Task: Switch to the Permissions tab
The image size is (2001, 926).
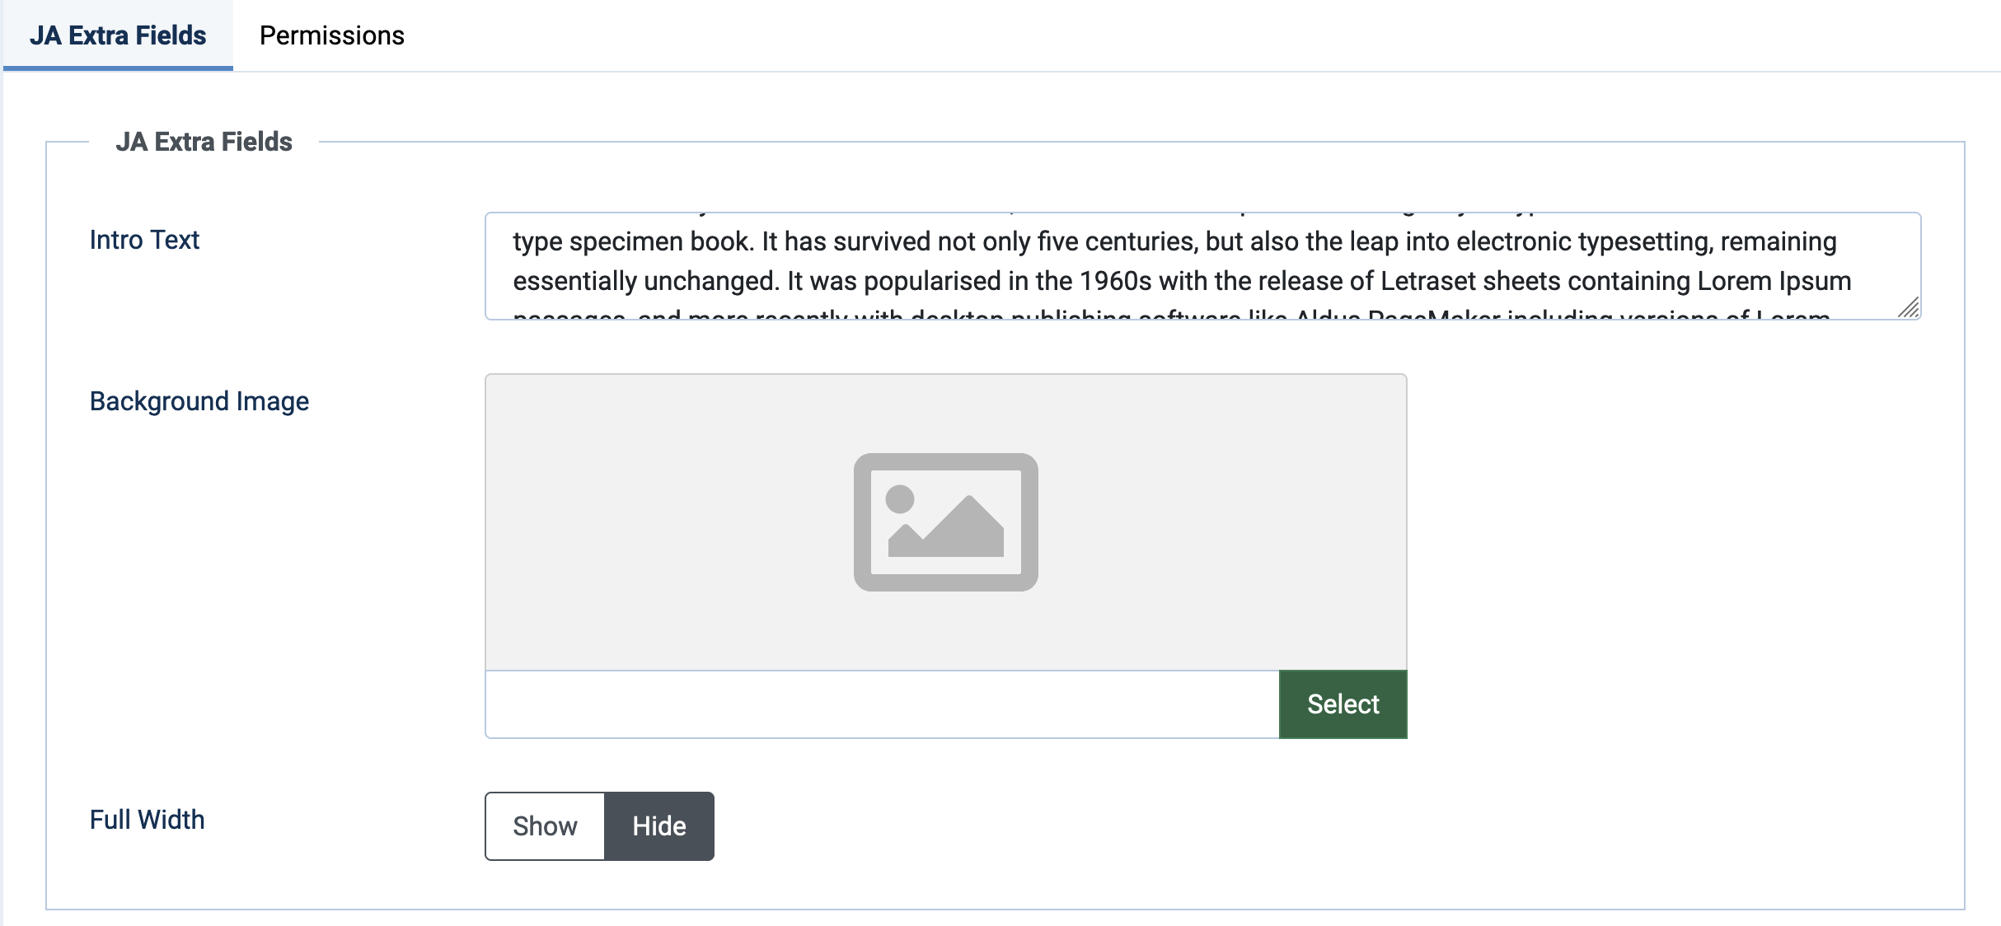Action: point(331,35)
